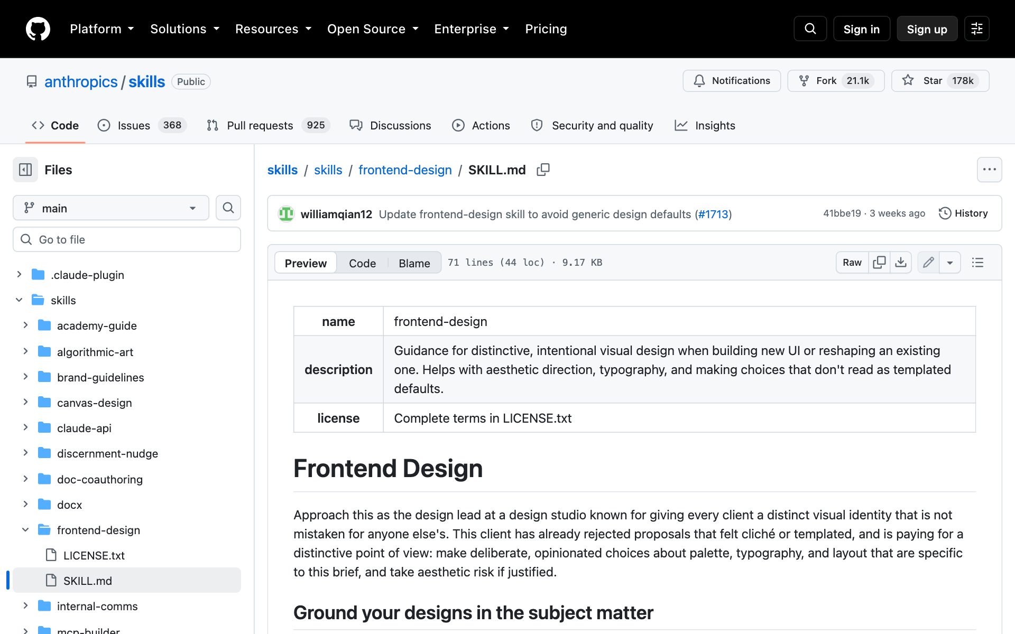This screenshot has width=1015, height=634.
Task: Expand the Open Source menu
Action: [373, 29]
